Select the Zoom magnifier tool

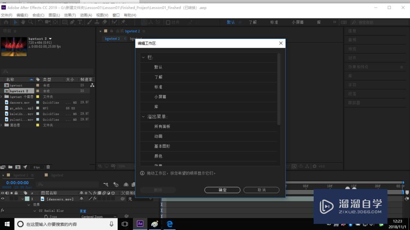tap(31, 22)
